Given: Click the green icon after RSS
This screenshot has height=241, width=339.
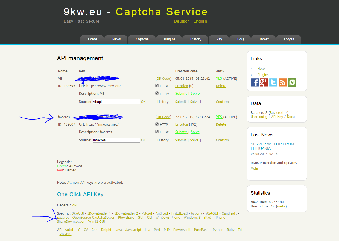Looking at the screenshot, I should tap(292, 82).
